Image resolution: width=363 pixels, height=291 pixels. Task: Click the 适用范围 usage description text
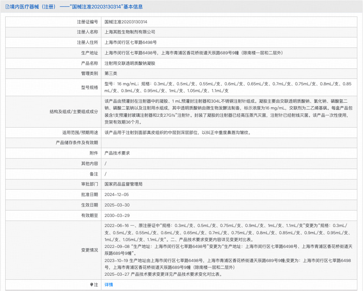pyautogui.click(x=177, y=132)
